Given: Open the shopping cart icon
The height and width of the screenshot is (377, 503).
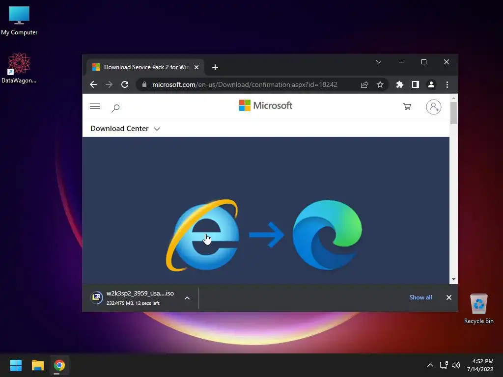Looking at the screenshot, I should click(407, 107).
